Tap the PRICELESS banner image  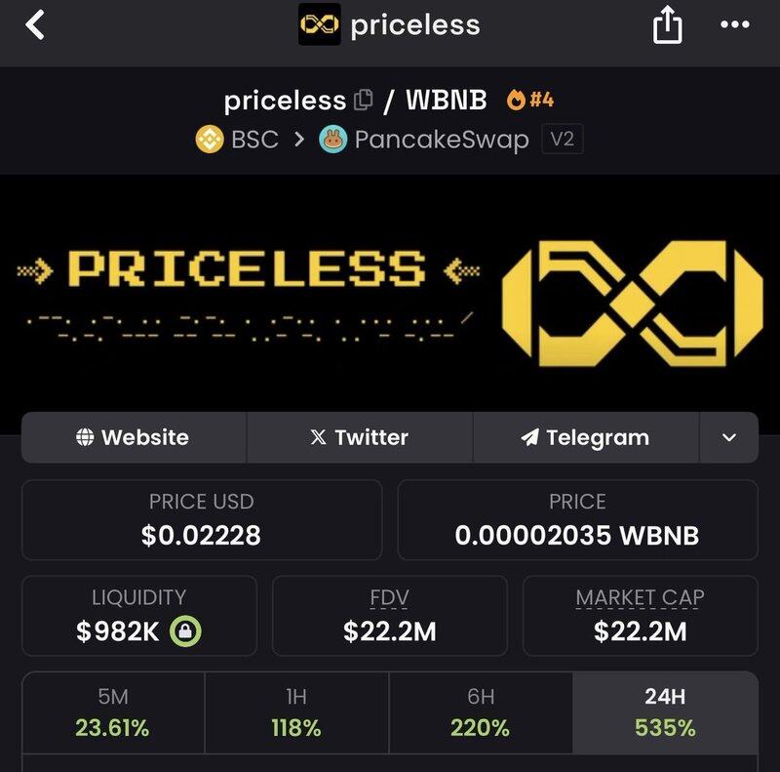click(390, 293)
